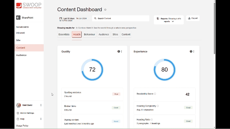Click the Ageing content row

click(92, 122)
